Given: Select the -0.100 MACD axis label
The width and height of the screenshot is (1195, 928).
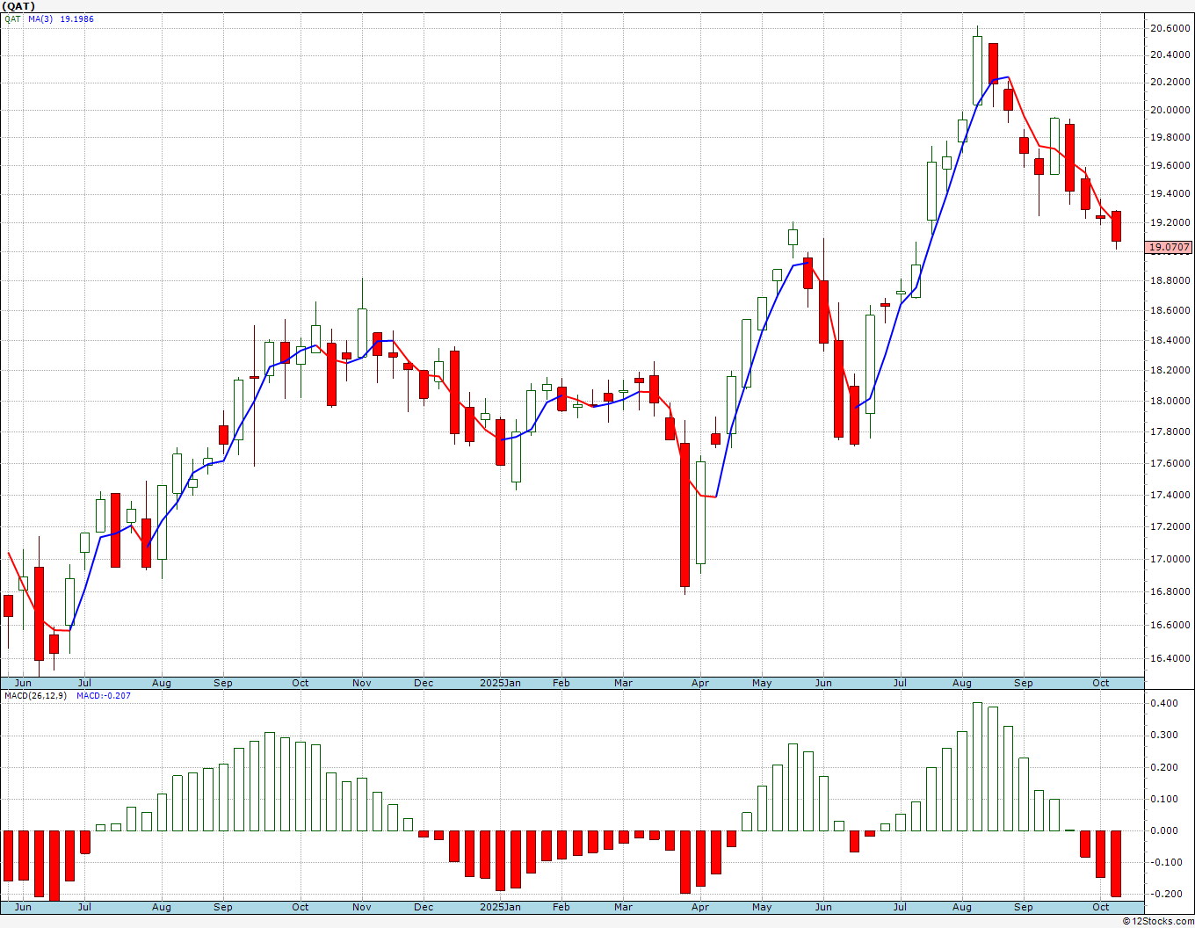Looking at the screenshot, I should (1164, 862).
